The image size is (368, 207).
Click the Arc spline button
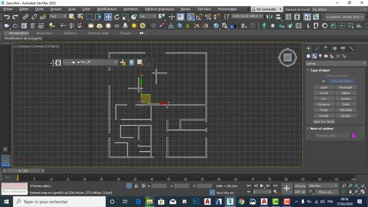pos(324,98)
